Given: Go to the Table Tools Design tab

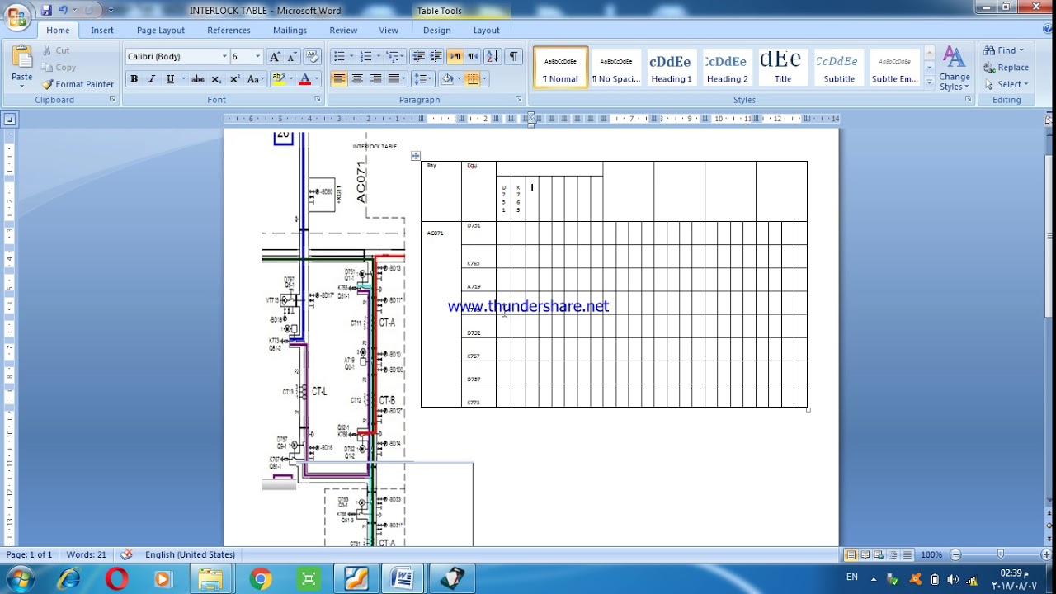Looking at the screenshot, I should 437,31.
